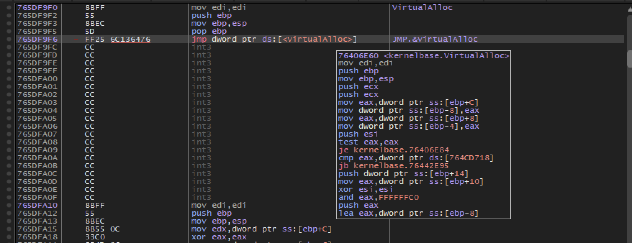Click popup header 76406E60 <kernelbase.VirtualAlloc>
The image size is (632, 243).
point(424,56)
